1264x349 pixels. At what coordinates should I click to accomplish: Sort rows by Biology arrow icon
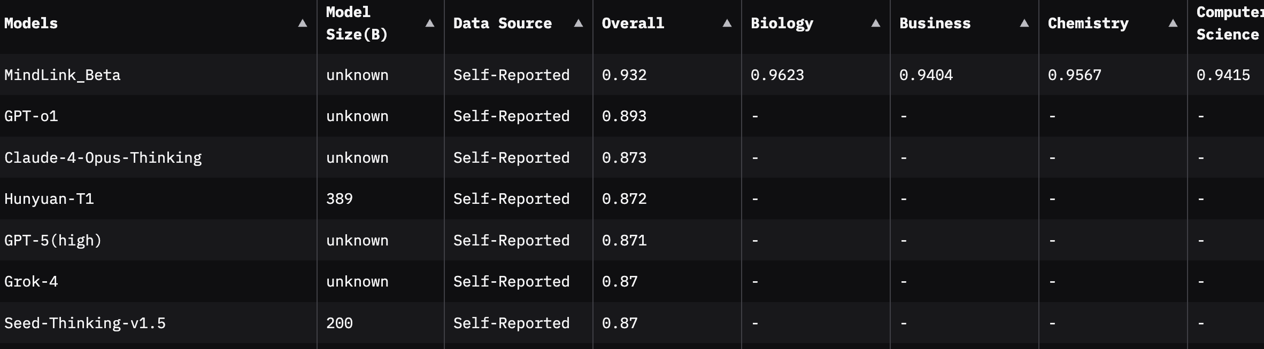click(876, 23)
